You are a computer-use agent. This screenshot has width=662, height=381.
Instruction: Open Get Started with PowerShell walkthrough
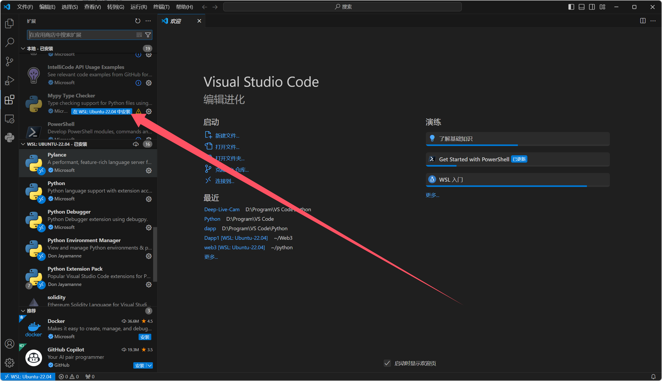tap(518, 159)
